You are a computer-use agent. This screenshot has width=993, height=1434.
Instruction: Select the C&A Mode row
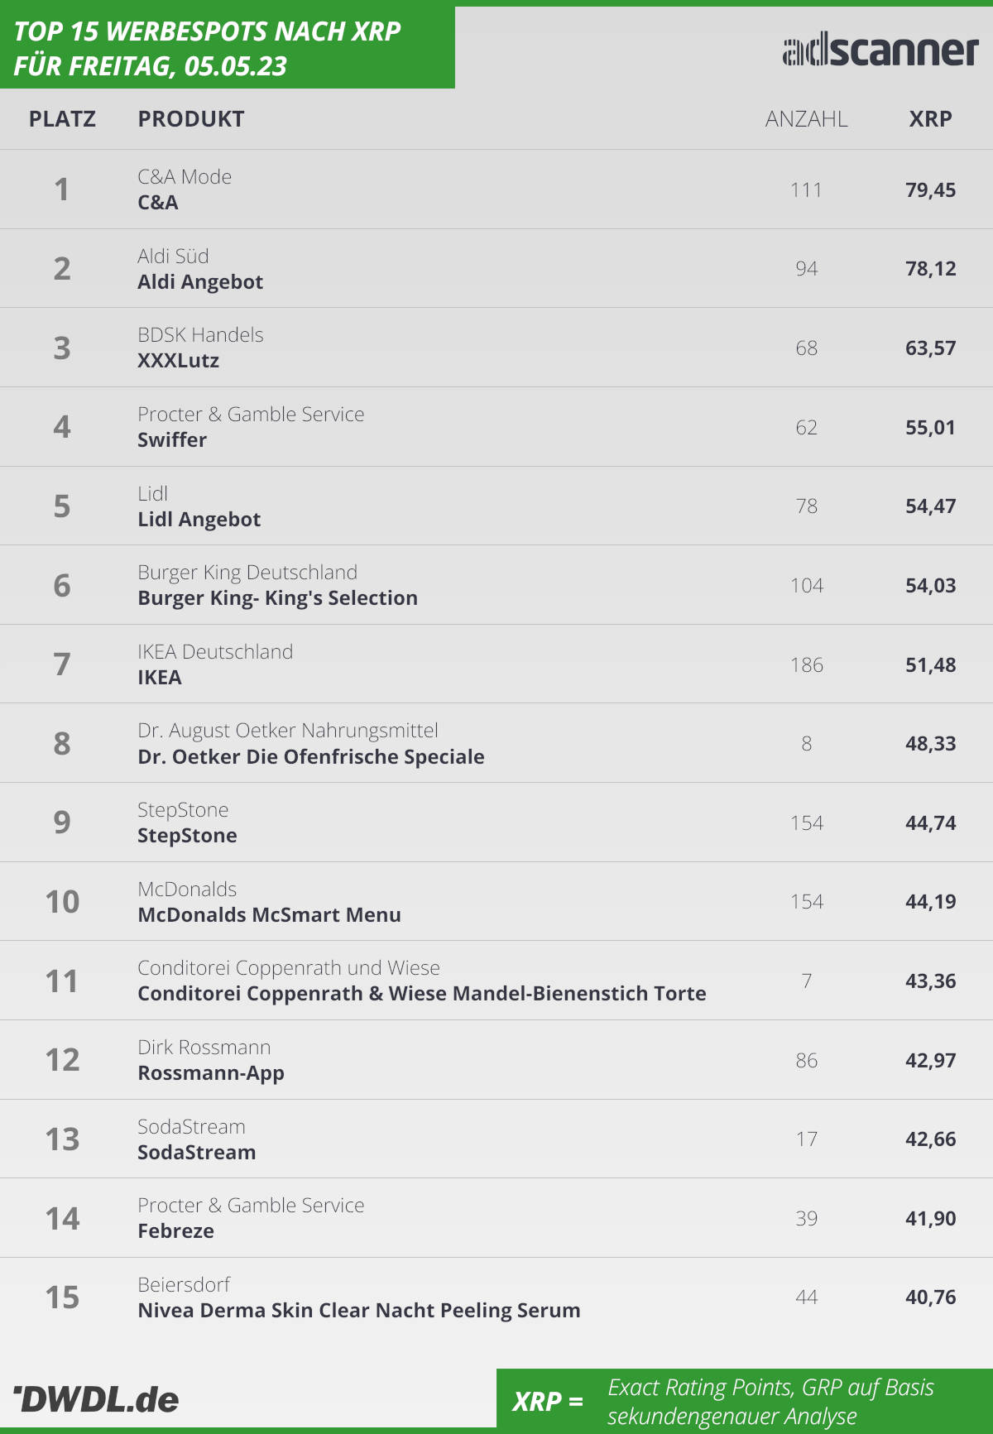point(496,189)
